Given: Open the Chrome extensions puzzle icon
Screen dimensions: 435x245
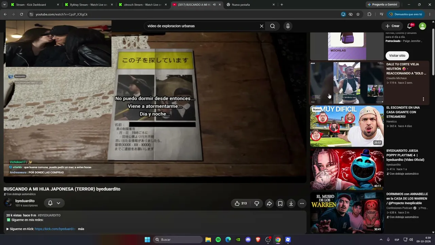Looking at the screenshot, I should [x=369, y=14].
